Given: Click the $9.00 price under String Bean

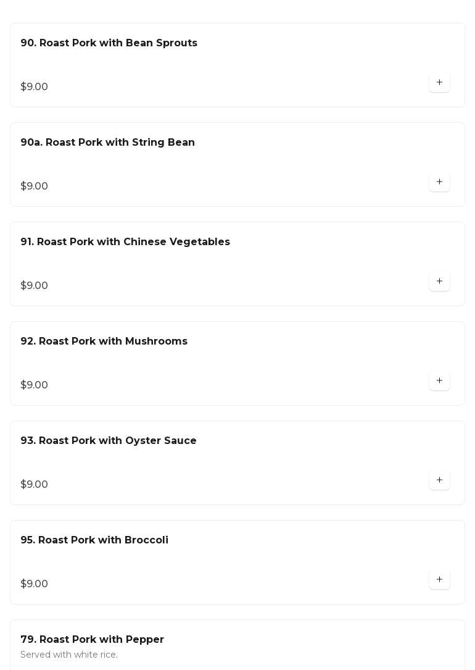Looking at the screenshot, I should tap(34, 186).
